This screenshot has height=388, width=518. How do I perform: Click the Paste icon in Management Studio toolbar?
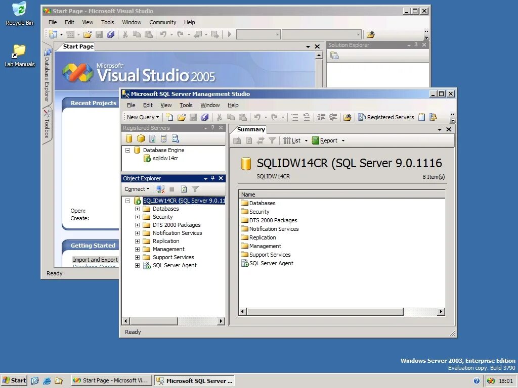(x=243, y=117)
